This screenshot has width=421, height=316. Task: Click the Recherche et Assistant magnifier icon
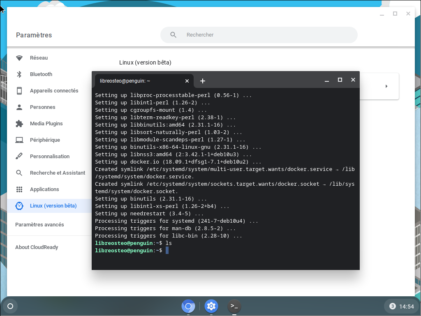[19, 173]
